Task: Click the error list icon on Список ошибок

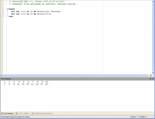Action: pyautogui.click(x=16, y=113)
